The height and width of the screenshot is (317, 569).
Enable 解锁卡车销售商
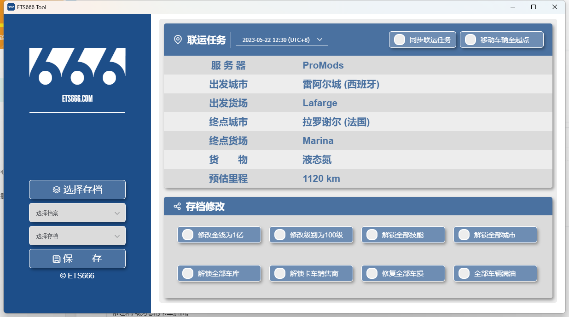point(311,273)
